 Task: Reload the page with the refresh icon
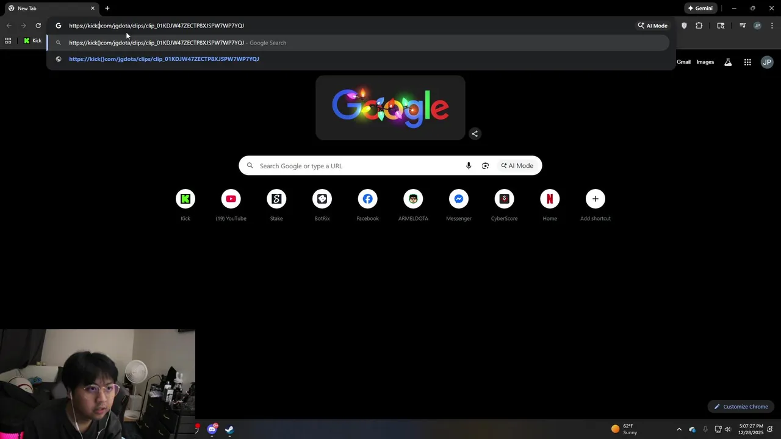(x=38, y=26)
